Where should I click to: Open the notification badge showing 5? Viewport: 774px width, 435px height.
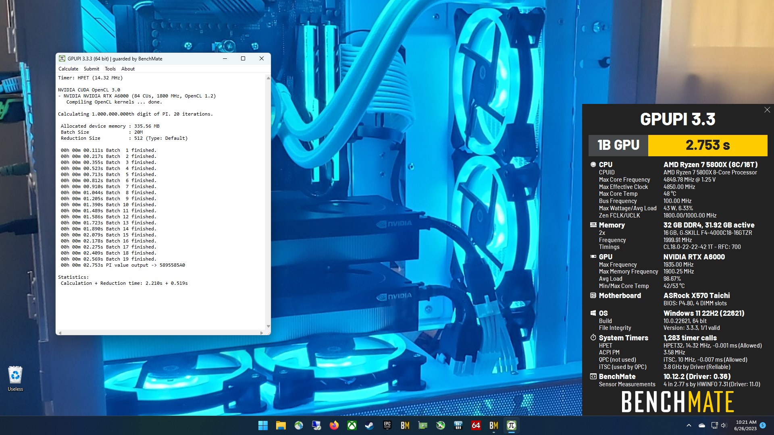click(x=763, y=425)
